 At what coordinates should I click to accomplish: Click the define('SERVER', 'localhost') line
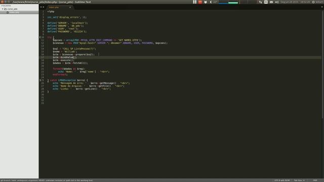(67, 23)
